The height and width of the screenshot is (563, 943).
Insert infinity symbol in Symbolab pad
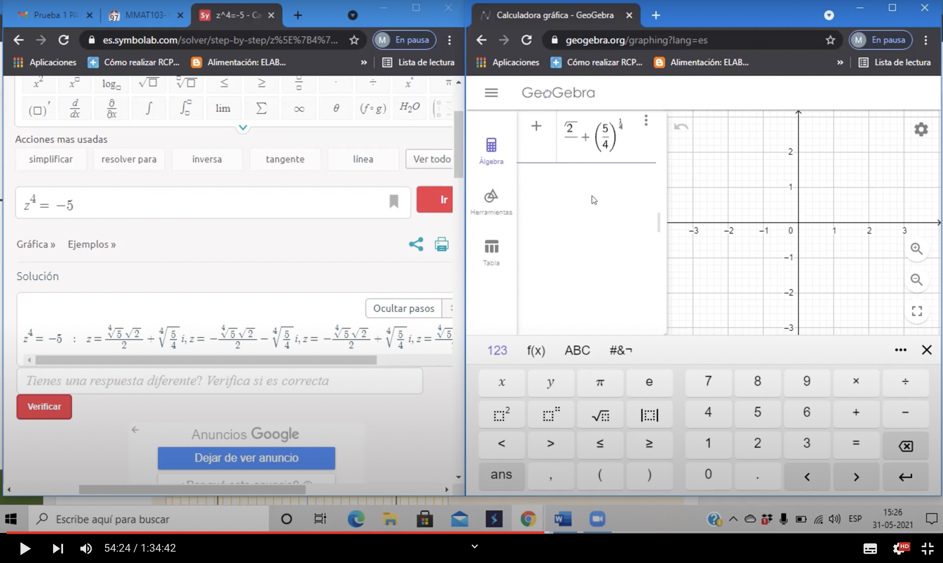click(299, 109)
